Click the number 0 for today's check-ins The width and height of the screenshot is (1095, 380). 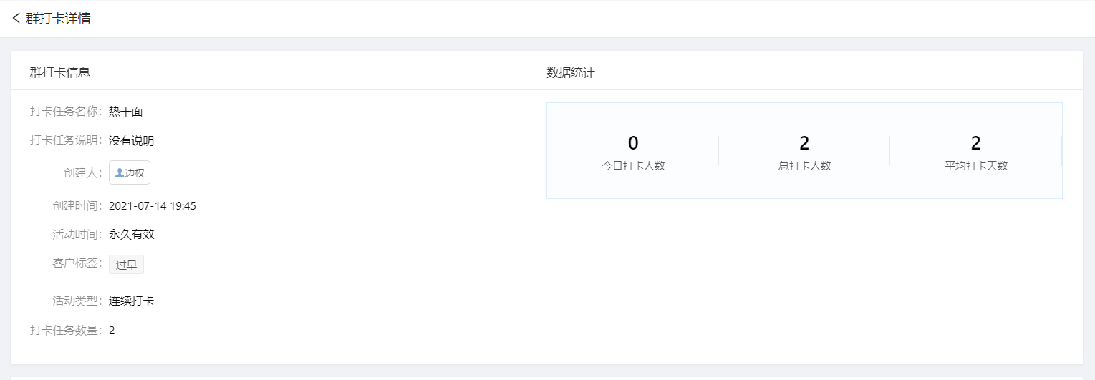tap(633, 143)
